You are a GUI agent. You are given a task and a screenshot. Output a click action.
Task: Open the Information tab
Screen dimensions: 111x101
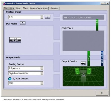tap(54, 8)
